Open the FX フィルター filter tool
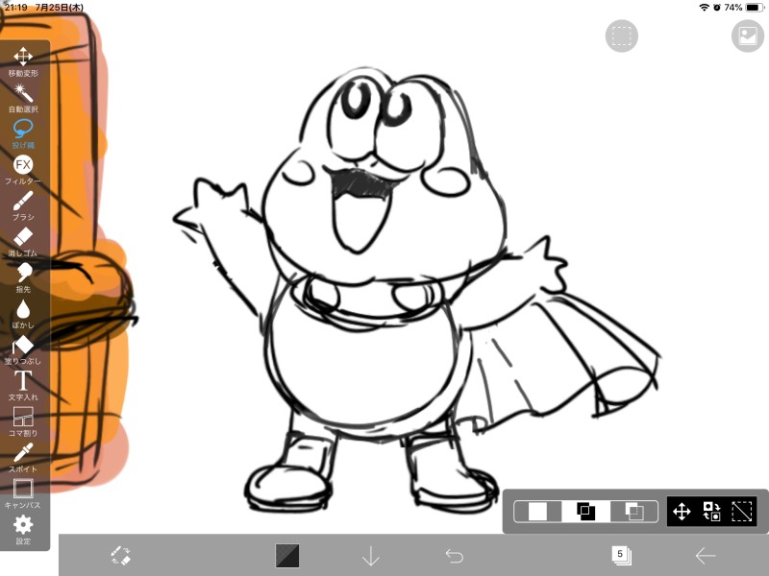The height and width of the screenshot is (576, 769). 23,170
